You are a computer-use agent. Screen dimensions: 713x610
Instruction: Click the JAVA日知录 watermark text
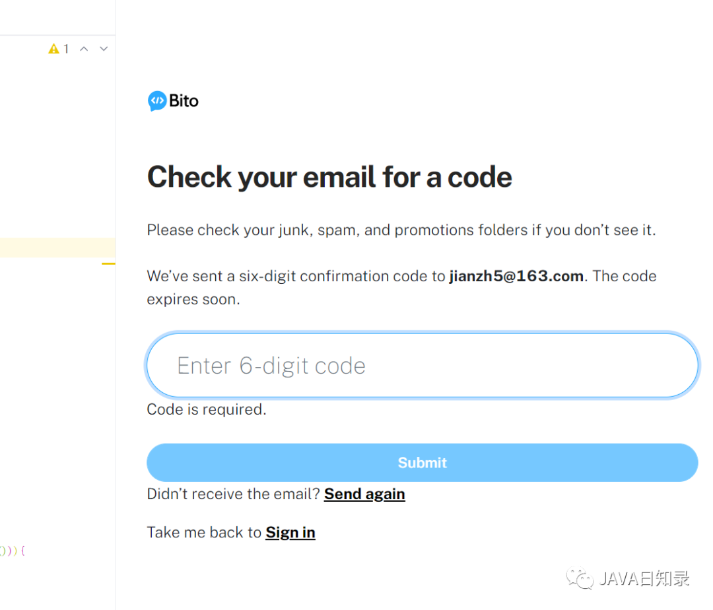(644, 579)
